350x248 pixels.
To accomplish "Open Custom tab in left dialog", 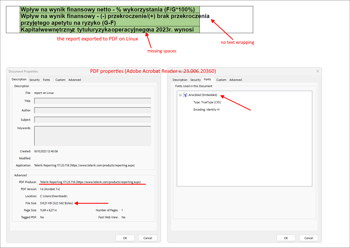I will [60, 80].
